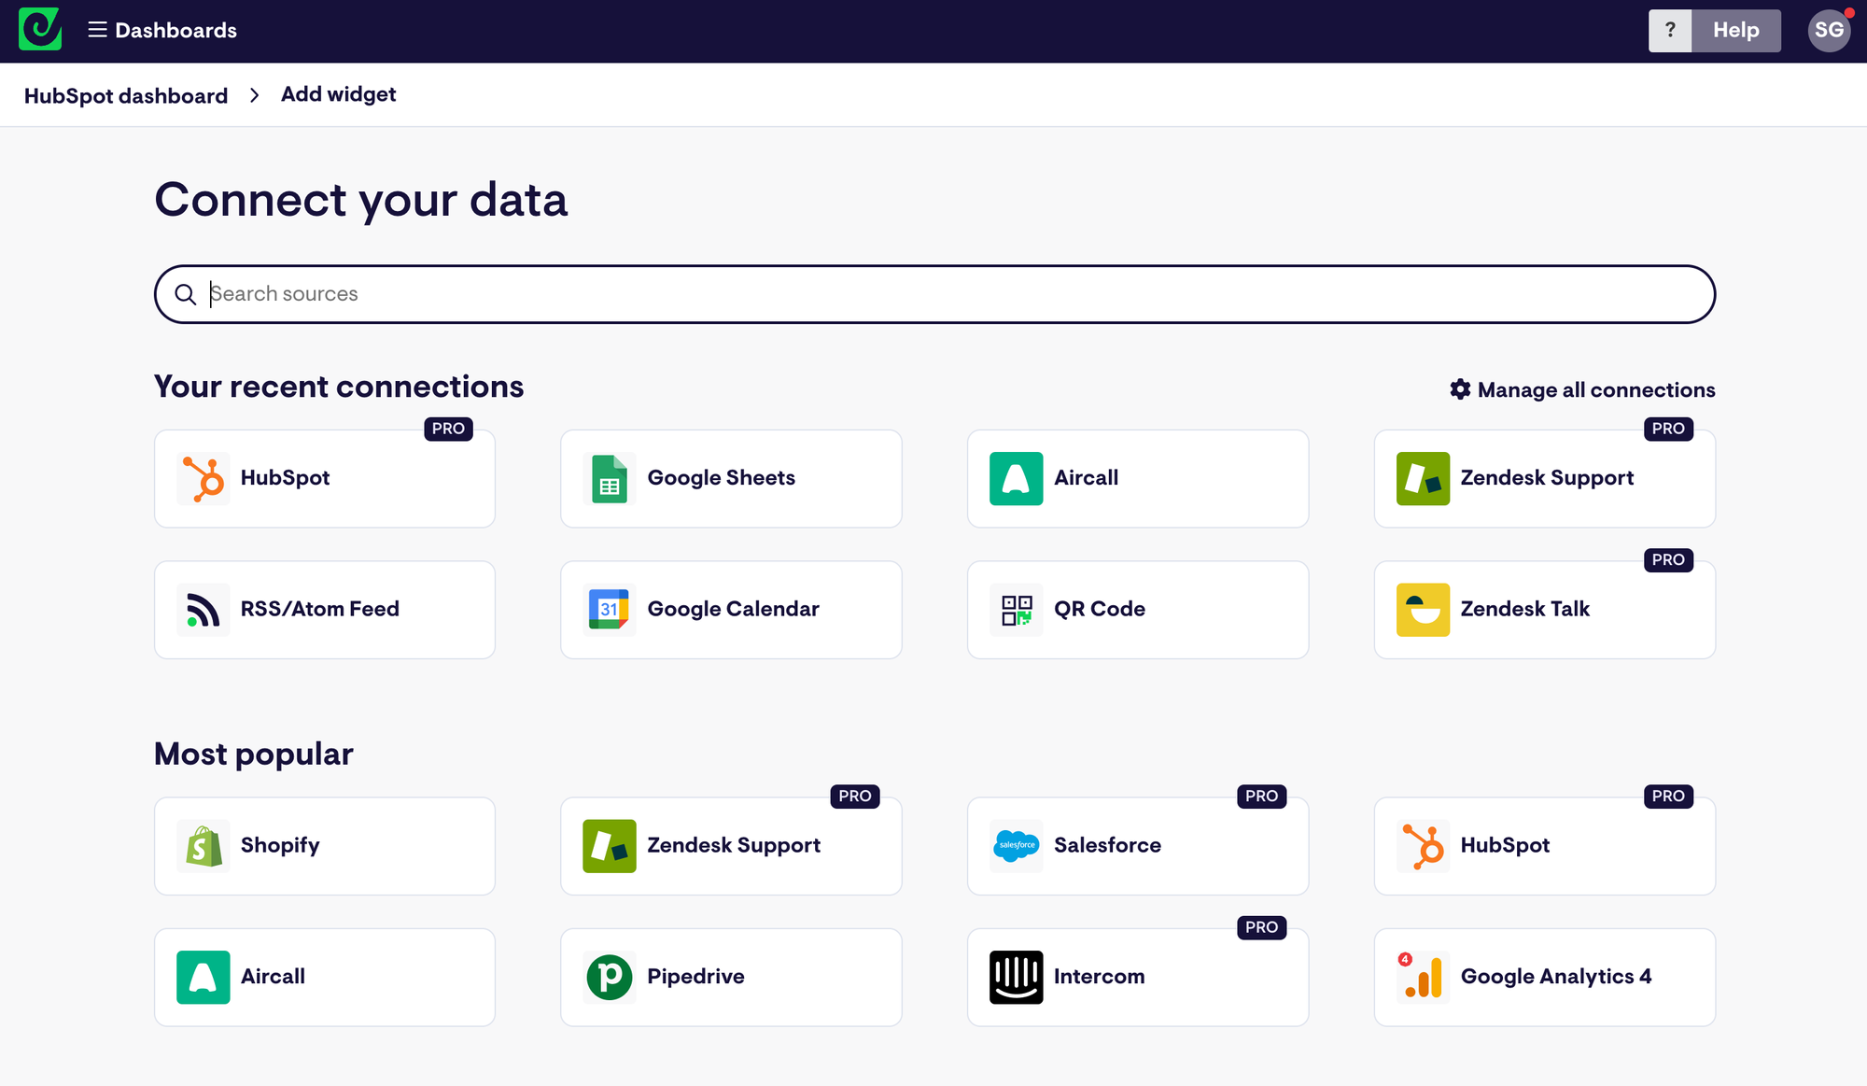This screenshot has width=1867, height=1086.
Task: Click the magnifying glass search icon
Action: (x=186, y=294)
